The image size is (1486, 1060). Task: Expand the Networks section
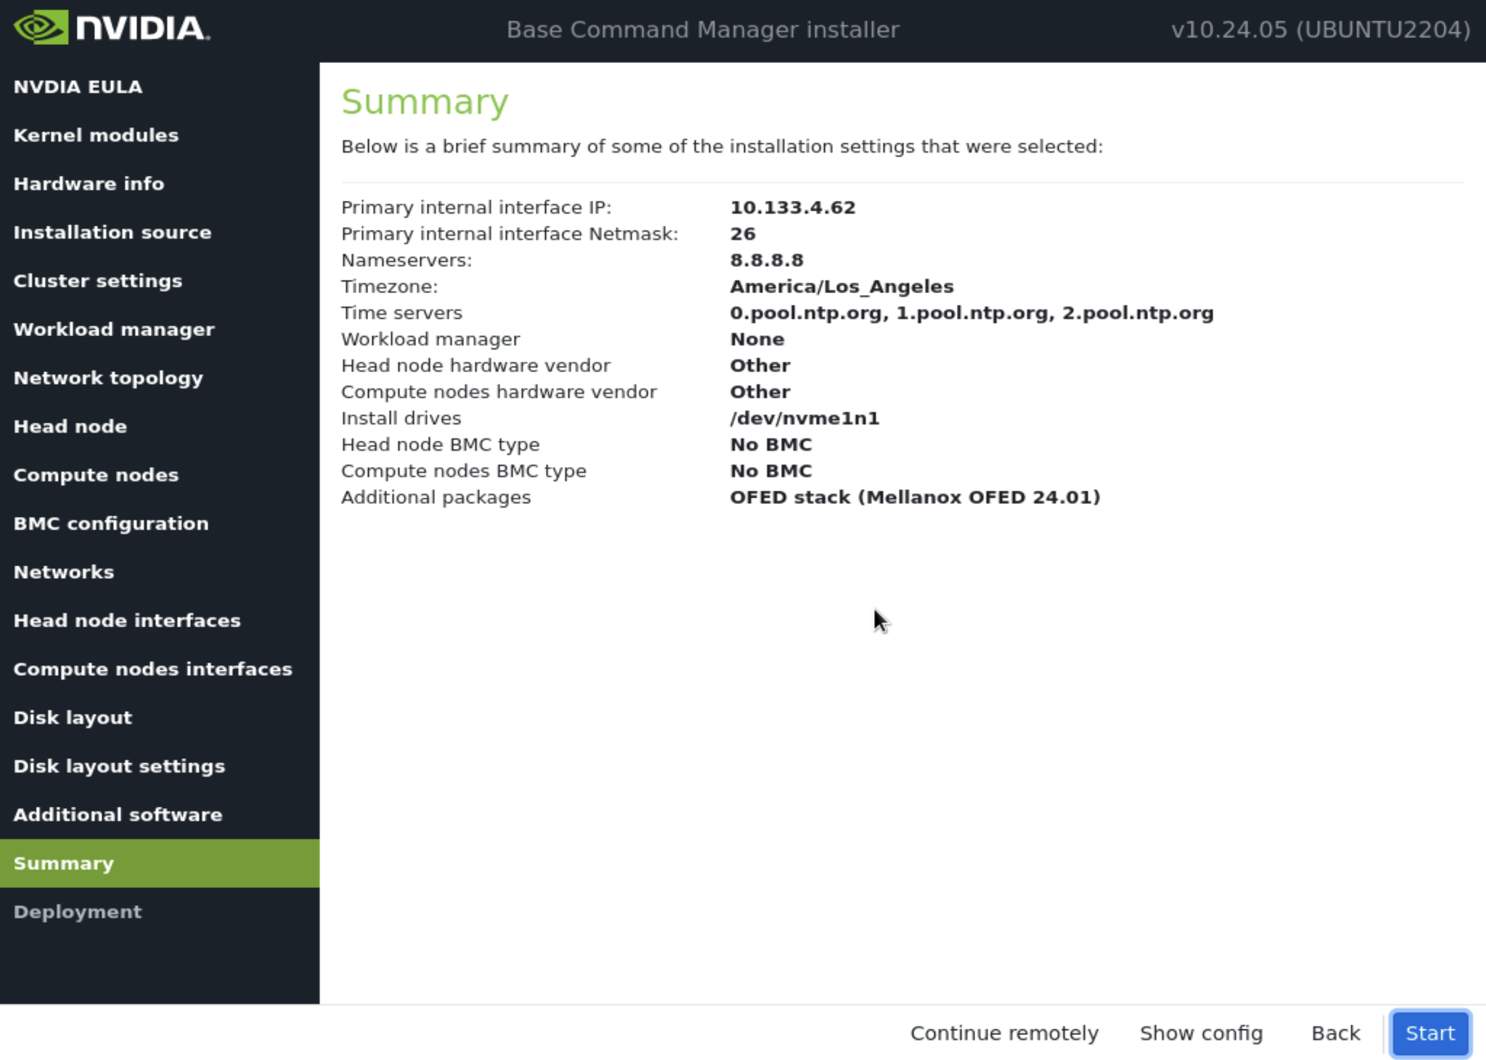pos(63,571)
